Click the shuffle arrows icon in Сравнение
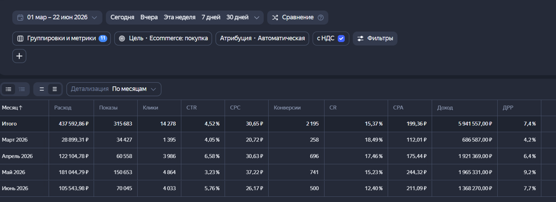 coord(275,17)
